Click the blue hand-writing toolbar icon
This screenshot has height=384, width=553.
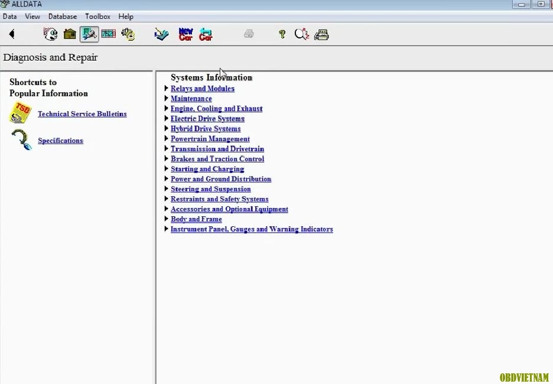click(161, 34)
